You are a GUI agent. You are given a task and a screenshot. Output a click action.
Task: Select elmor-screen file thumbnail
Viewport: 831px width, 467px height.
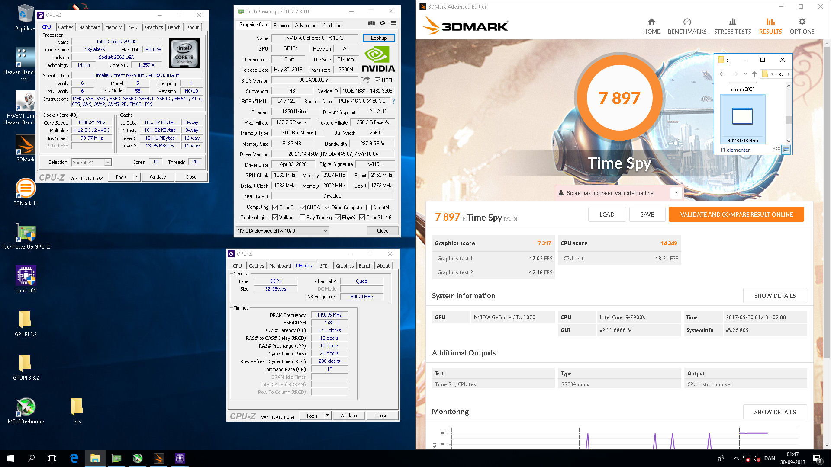(x=743, y=119)
